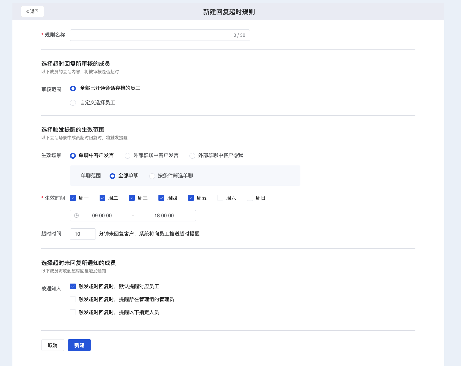Go back using the 返回 button
The height and width of the screenshot is (366, 461).
click(32, 11)
